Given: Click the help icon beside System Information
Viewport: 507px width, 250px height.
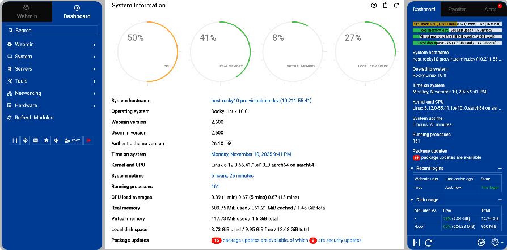Looking at the screenshot, I should point(374,6).
